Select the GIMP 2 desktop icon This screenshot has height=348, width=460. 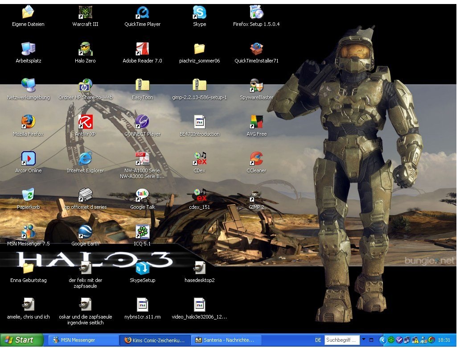pyautogui.click(x=256, y=195)
